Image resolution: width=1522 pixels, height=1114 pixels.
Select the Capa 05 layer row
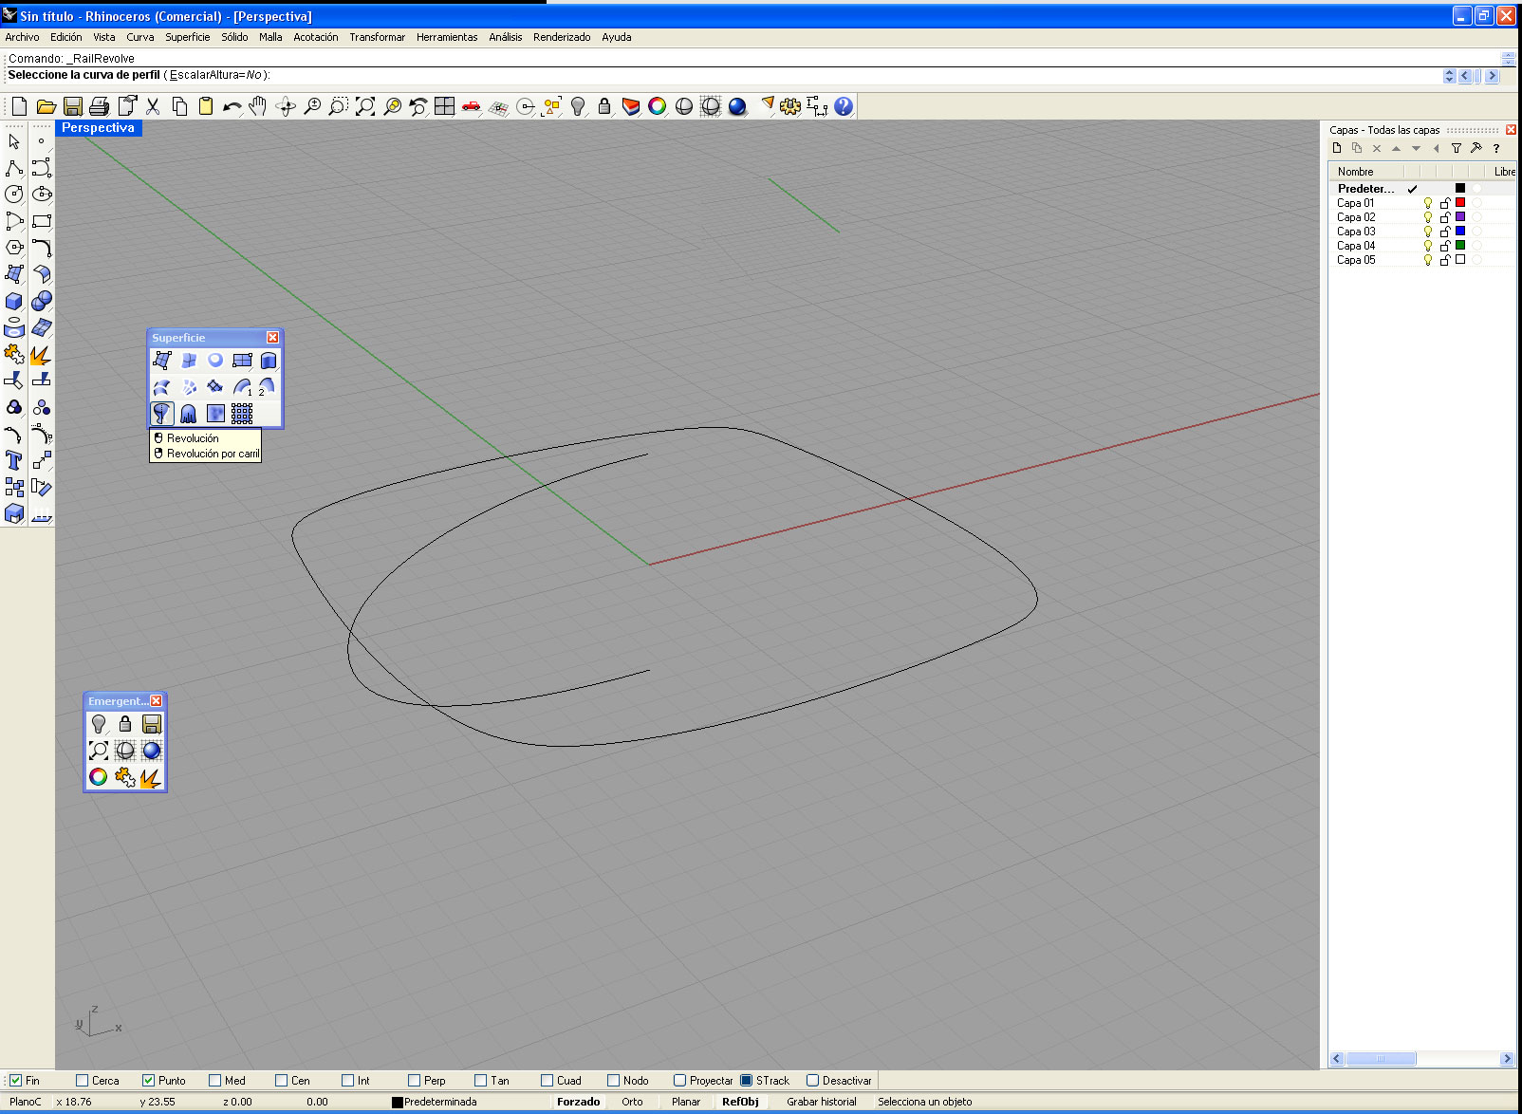point(1421,260)
